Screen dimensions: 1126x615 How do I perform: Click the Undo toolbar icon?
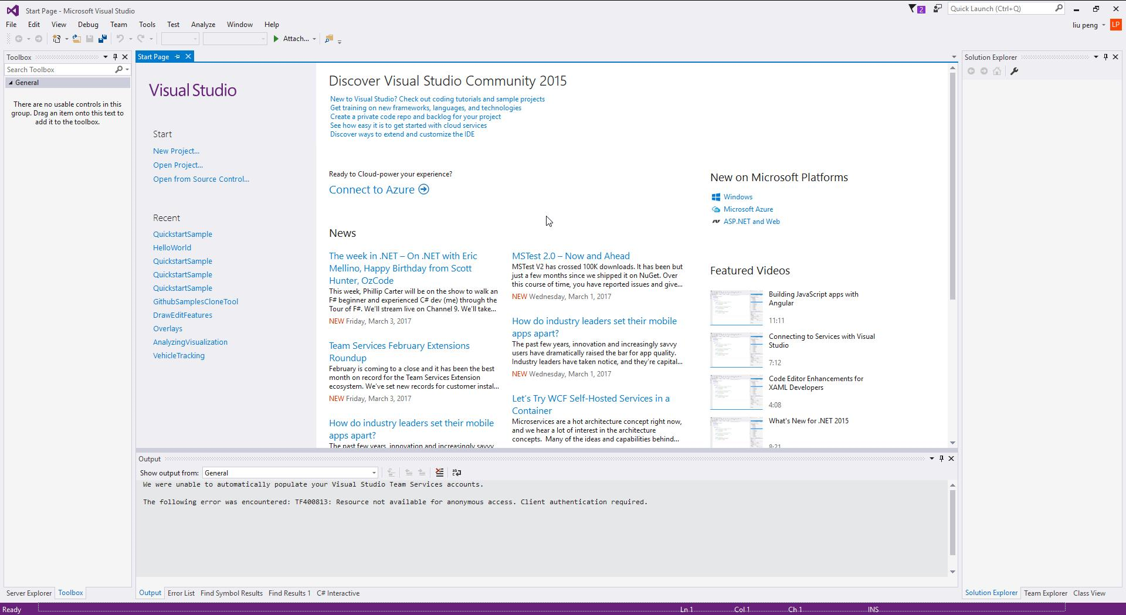(120, 39)
